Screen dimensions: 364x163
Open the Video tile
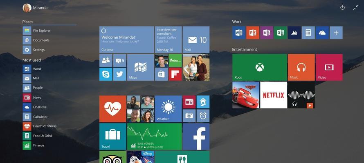329,67
